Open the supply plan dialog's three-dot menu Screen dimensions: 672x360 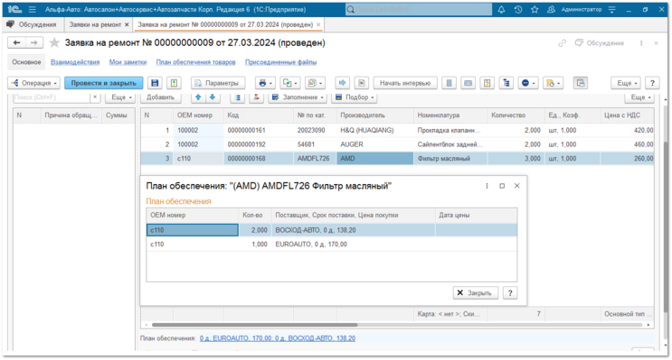[x=487, y=186]
